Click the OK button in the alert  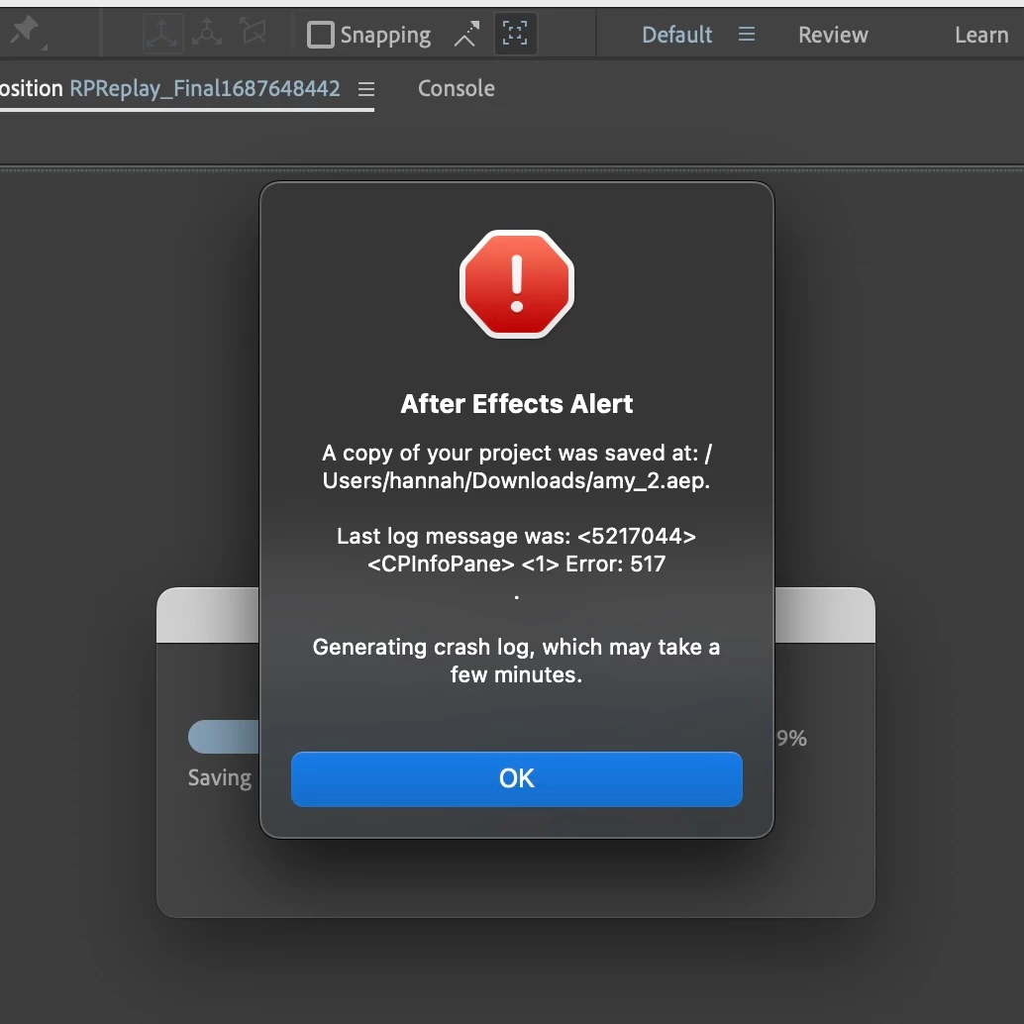click(x=516, y=778)
